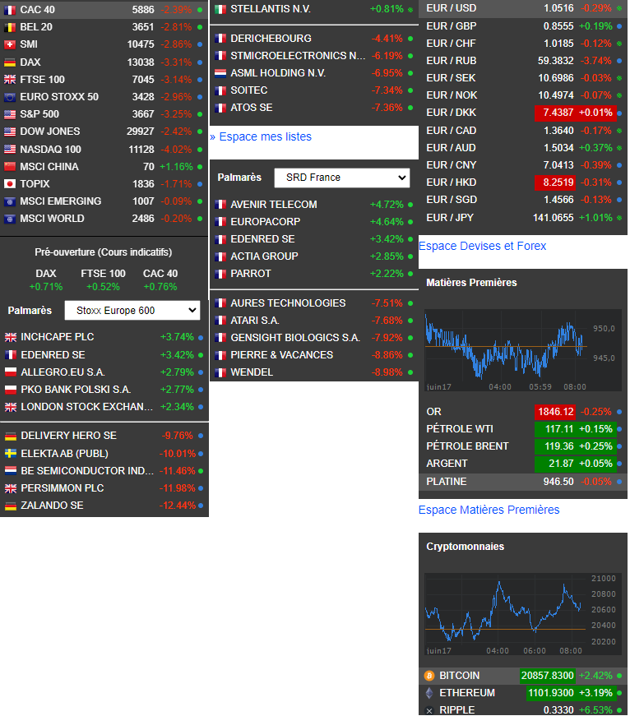The width and height of the screenshot is (630, 716).
Task: Click the blue status dot on PERSIMMON PLC row
Action: point(201,488)
